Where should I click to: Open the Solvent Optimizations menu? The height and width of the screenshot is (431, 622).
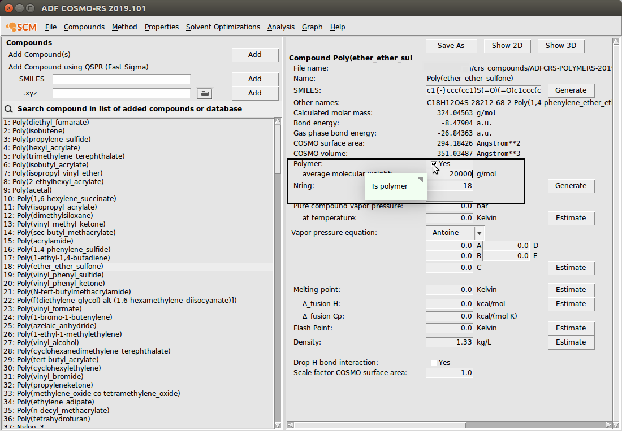point(223,27)
